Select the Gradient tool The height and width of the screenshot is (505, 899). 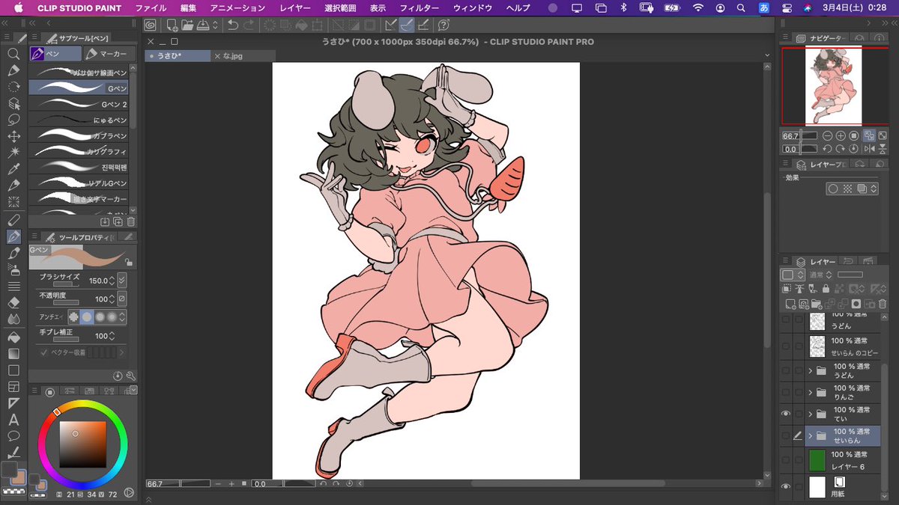13,353
